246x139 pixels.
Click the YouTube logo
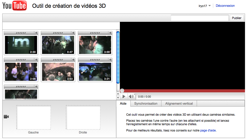pyautogui.click(x=15, y=6)
